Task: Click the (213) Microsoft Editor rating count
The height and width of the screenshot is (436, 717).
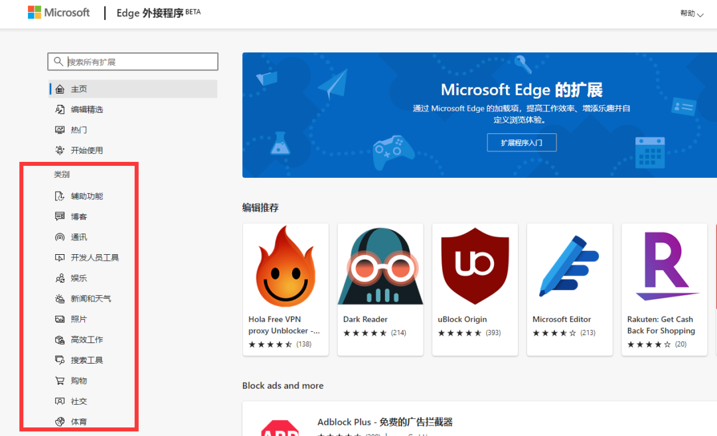Action: click(588, 332)
